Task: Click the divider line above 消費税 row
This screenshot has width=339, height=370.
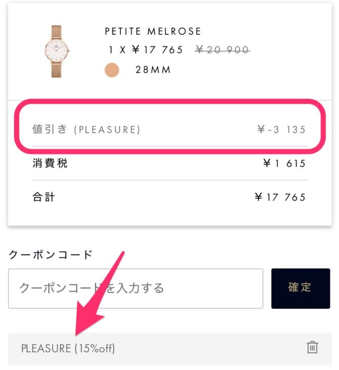Action: 169,146
